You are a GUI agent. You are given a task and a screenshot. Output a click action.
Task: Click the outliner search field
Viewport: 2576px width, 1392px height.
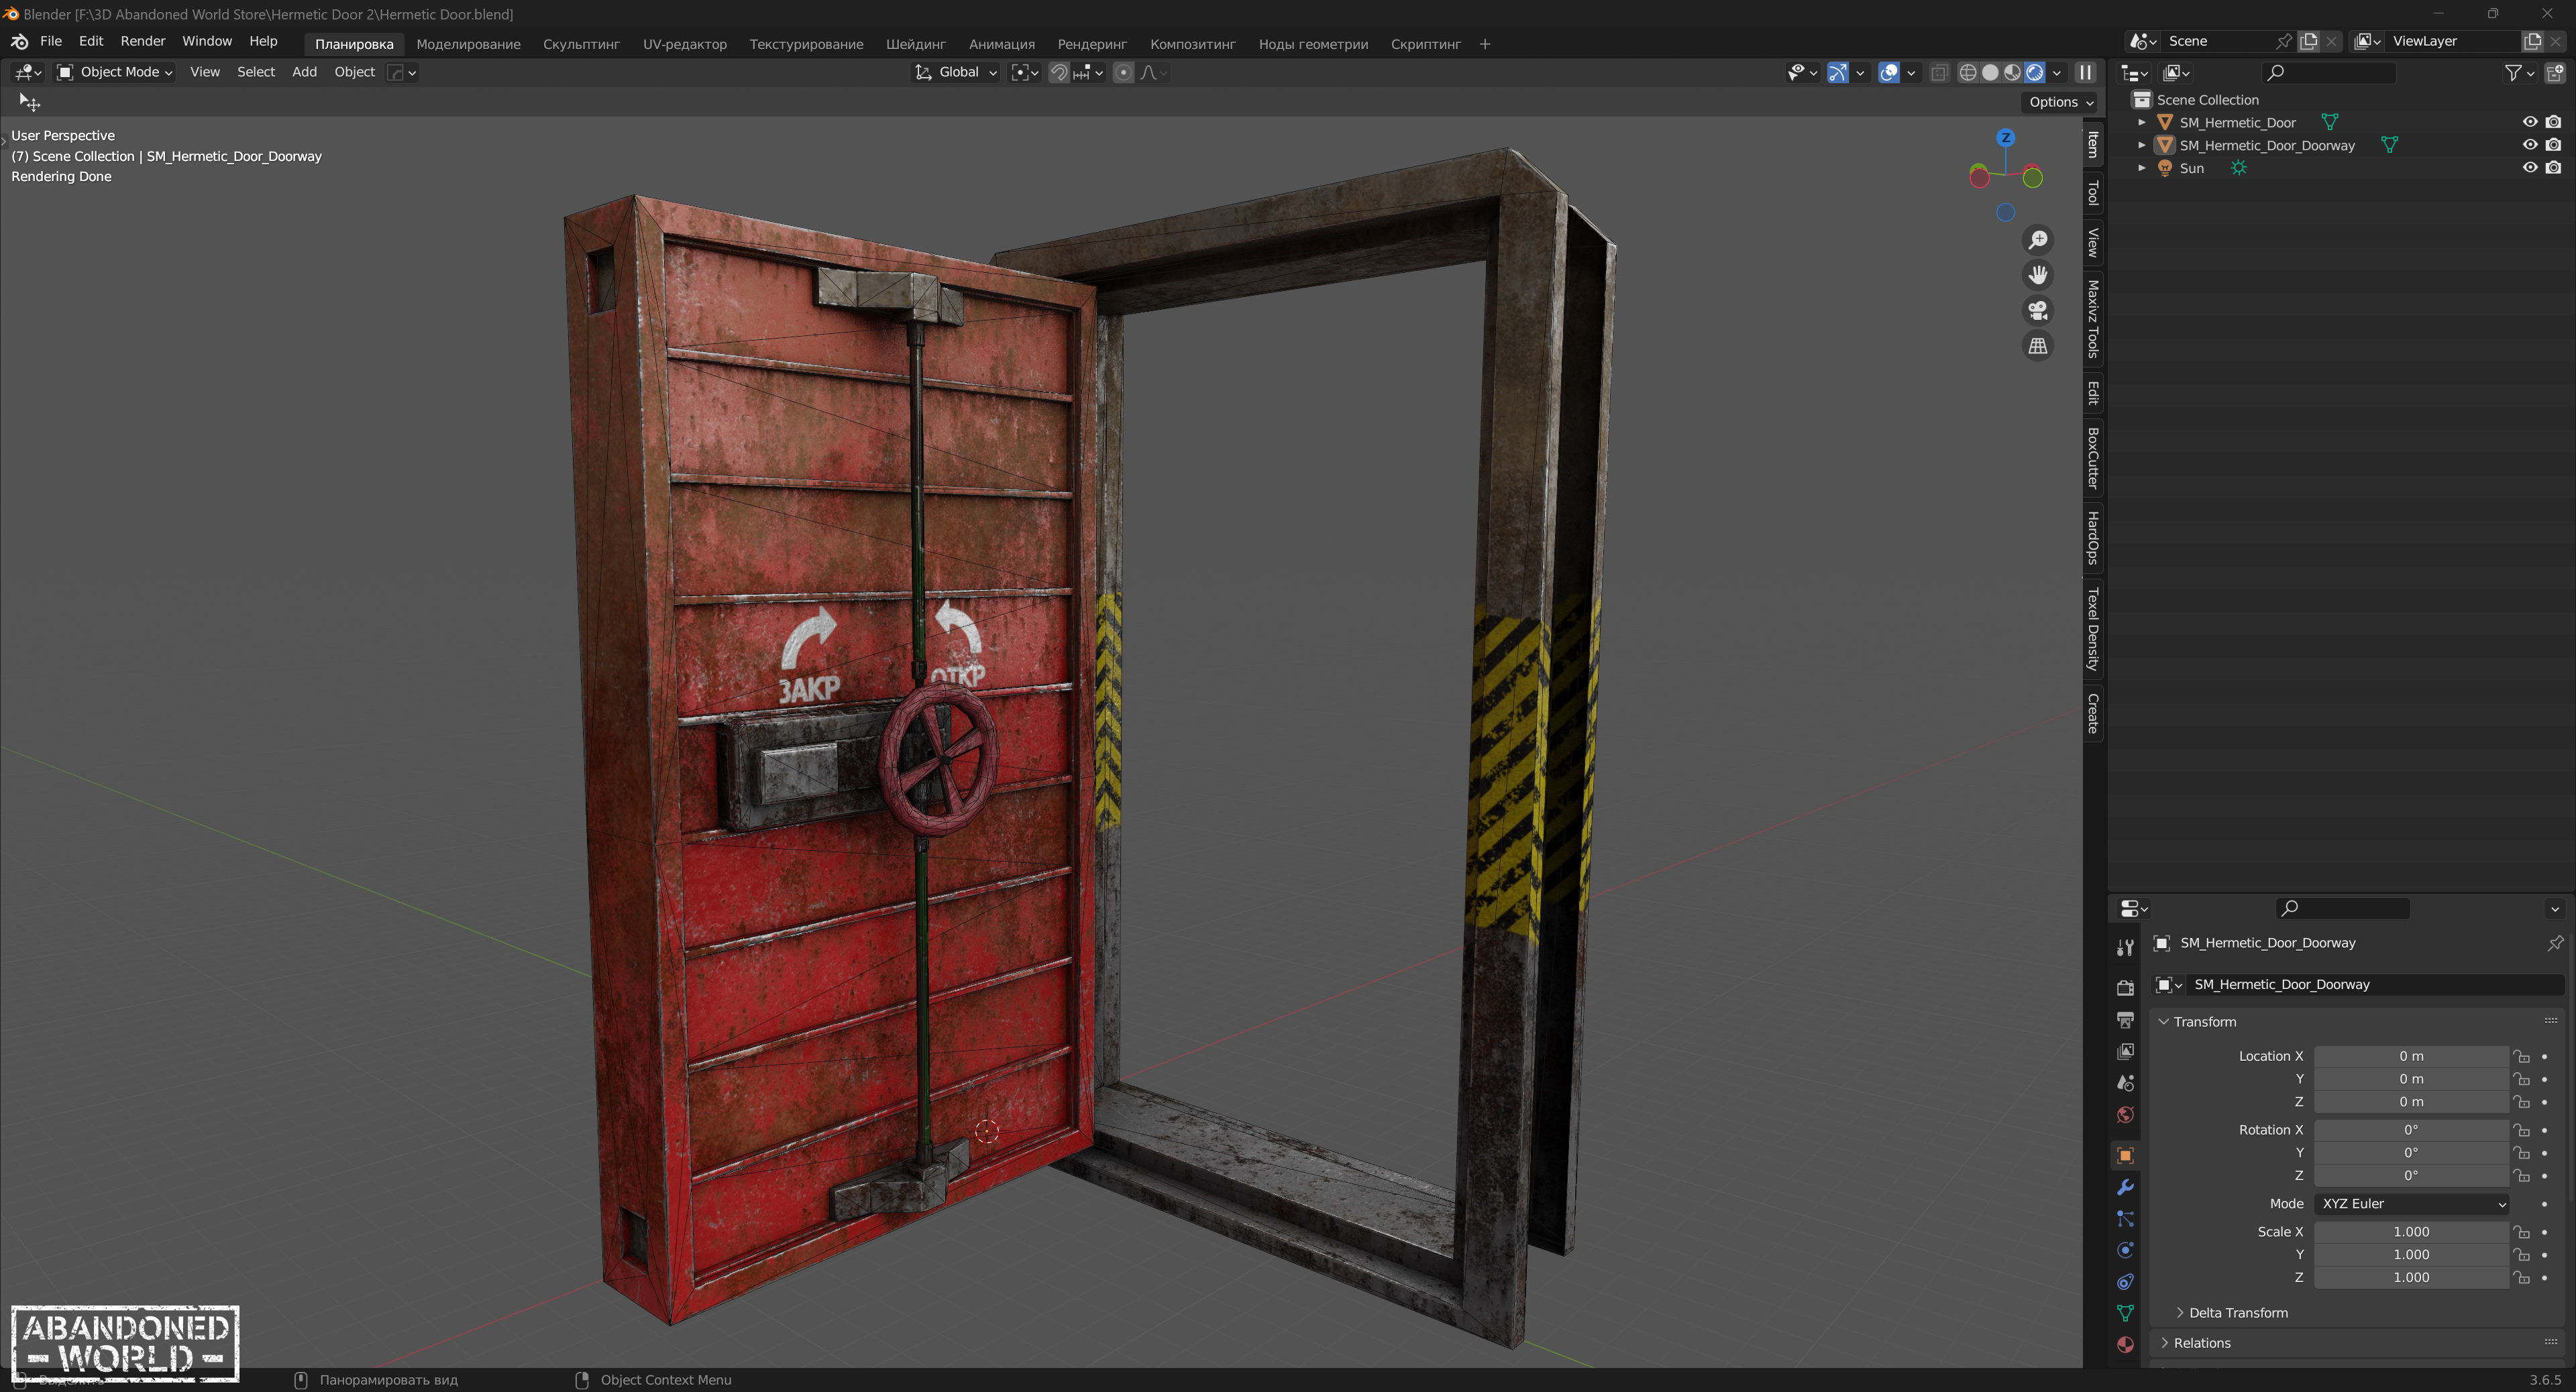[2330, 72]
